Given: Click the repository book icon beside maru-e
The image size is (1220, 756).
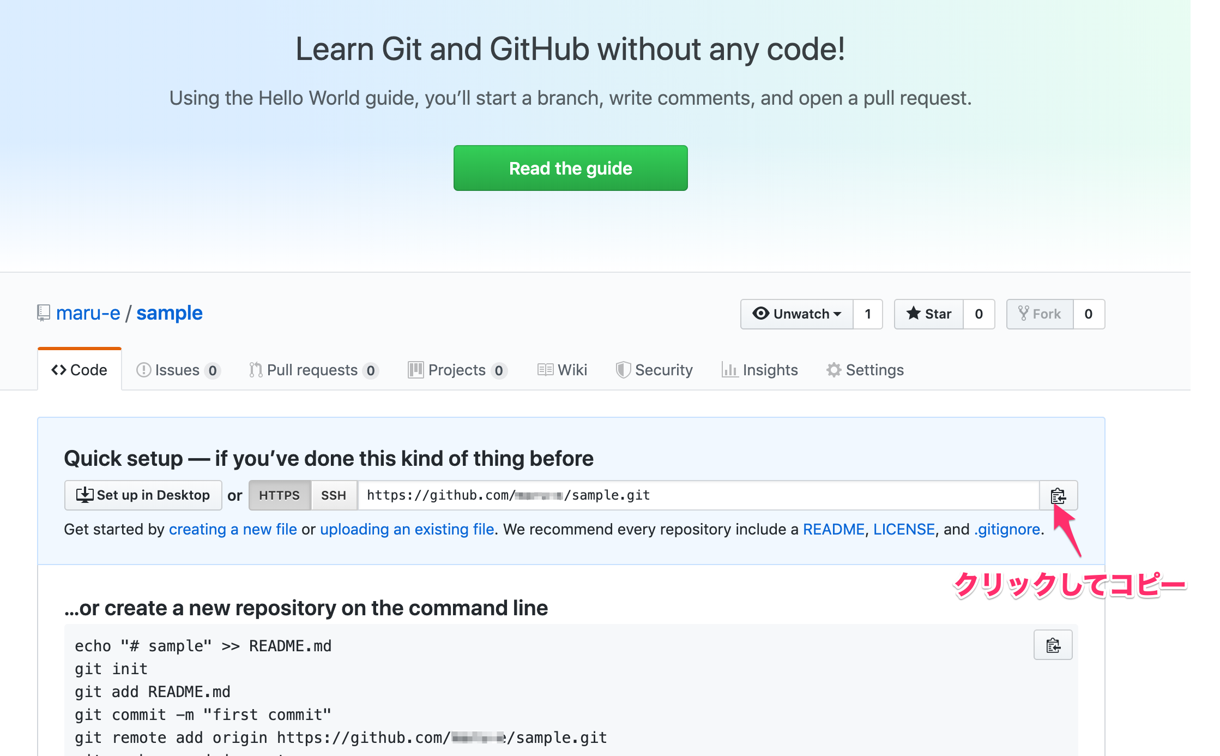Looking at the screenshot, I should pos(44,313).
